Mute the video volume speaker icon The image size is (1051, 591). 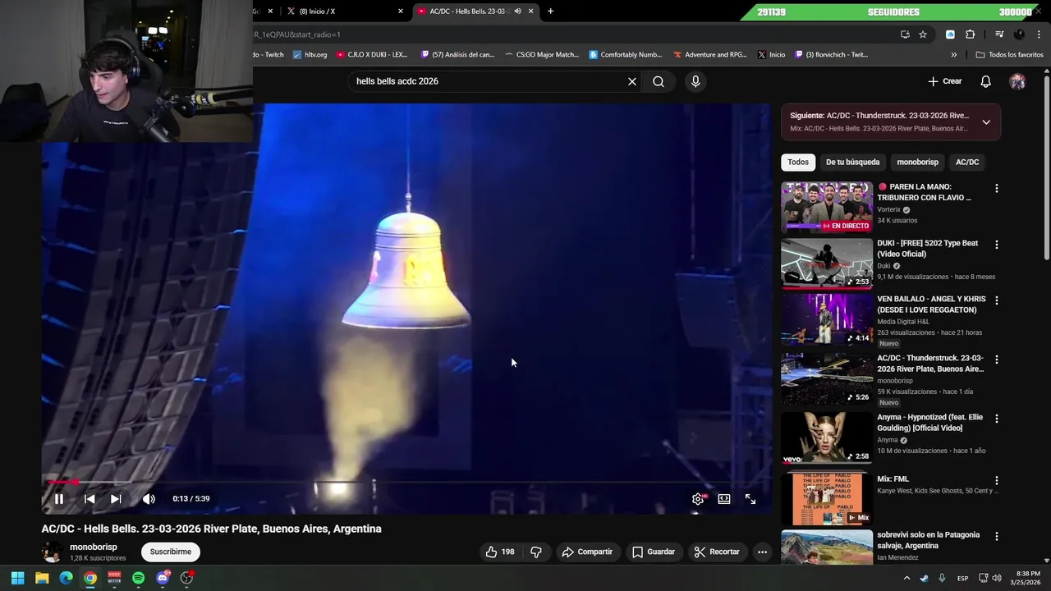tap(149, 499)
